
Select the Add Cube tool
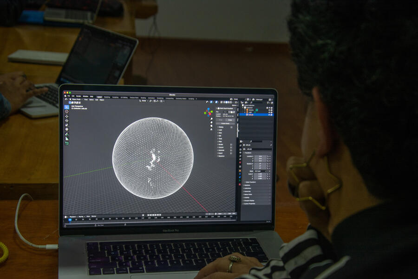[66, 143]
